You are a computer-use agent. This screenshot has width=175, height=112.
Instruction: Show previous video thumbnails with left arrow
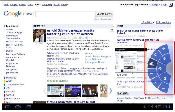tap(45, 91)
